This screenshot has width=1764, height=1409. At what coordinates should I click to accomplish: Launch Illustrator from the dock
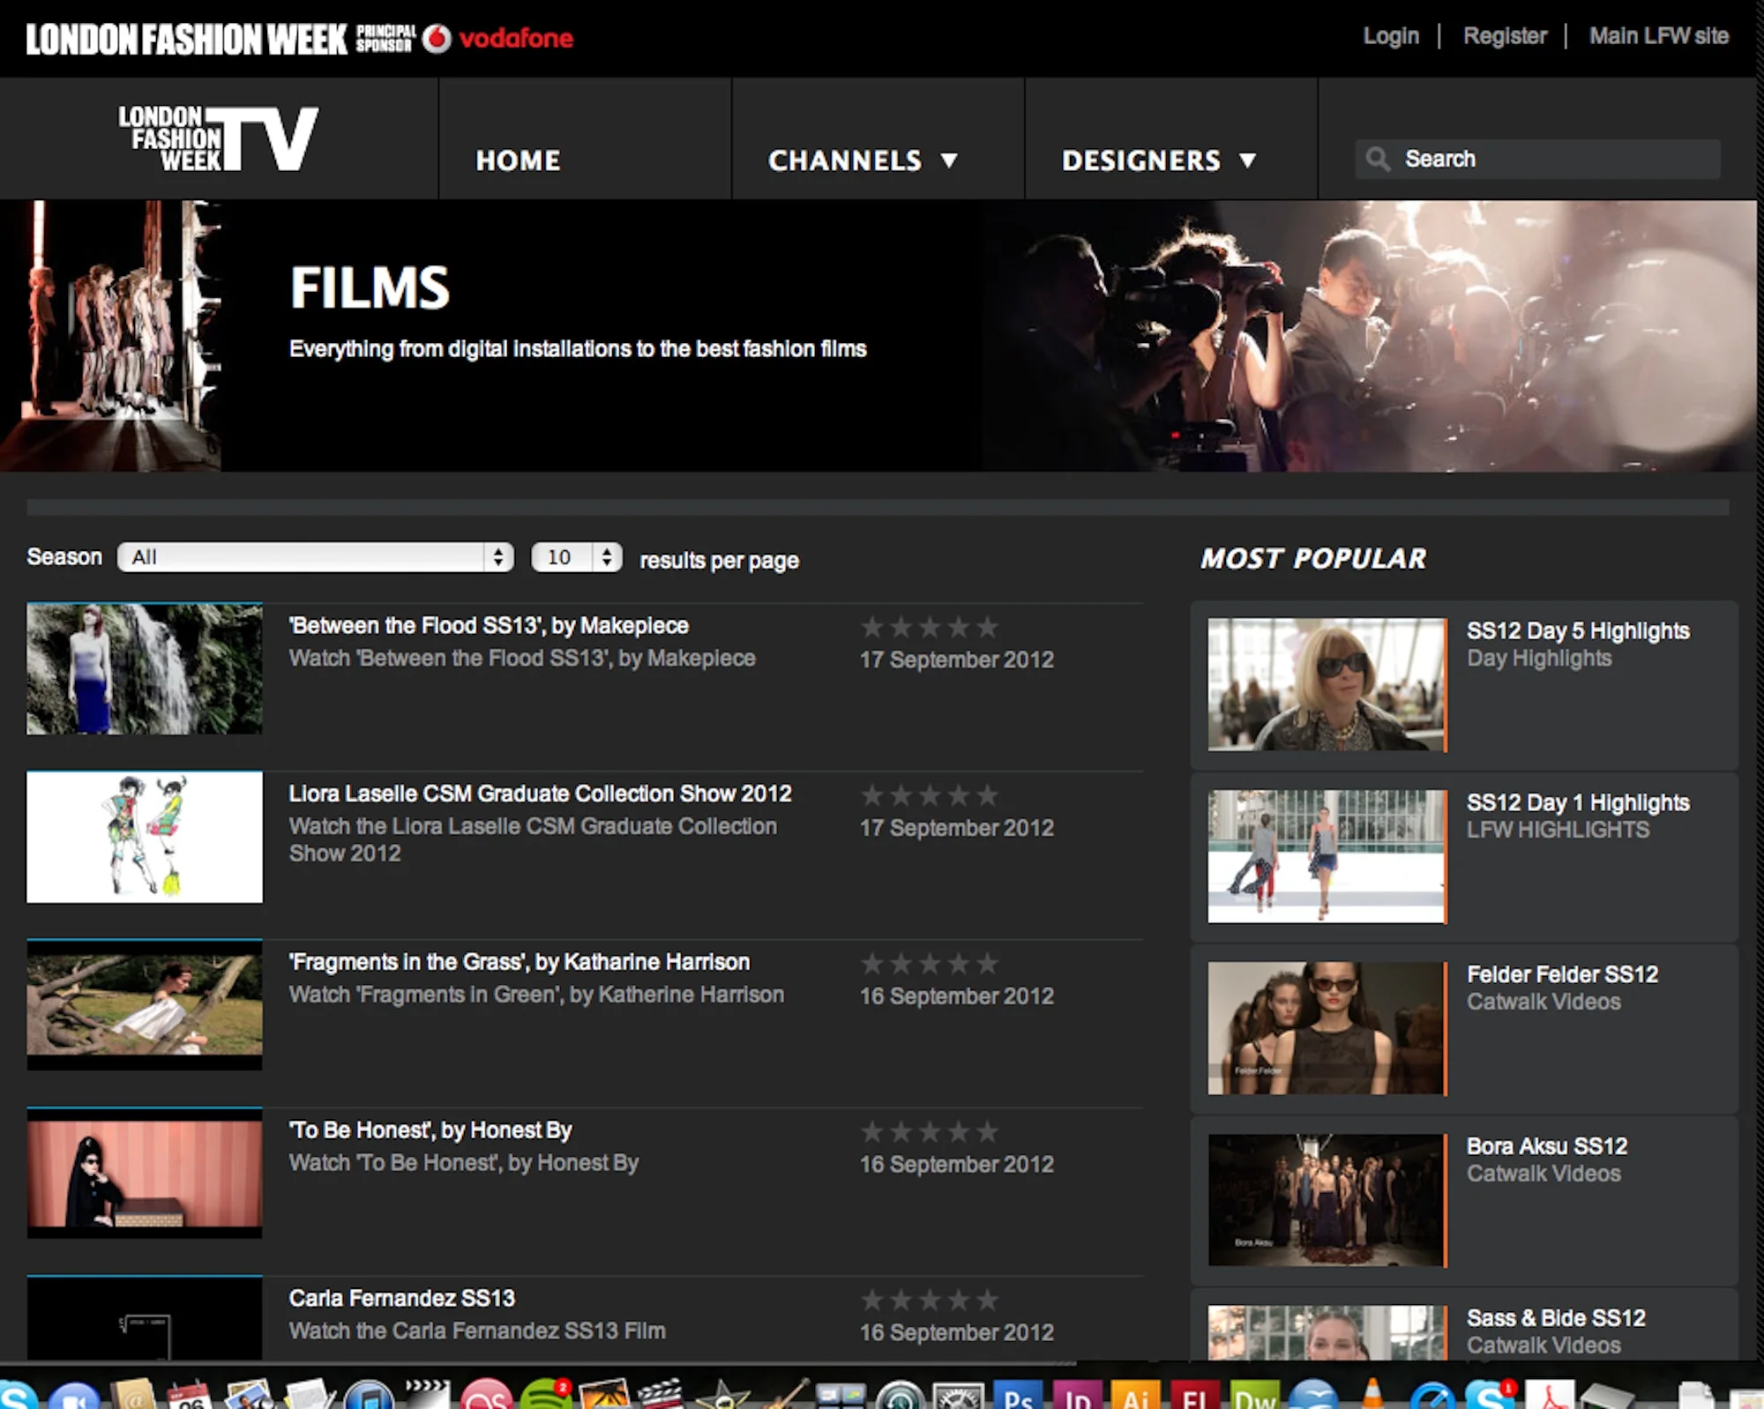click(x=1136, y=1395)
